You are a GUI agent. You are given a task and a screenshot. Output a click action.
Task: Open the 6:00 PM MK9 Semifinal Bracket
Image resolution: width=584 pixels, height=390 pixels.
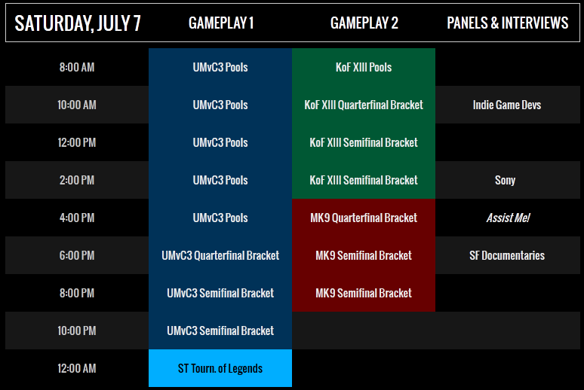[364, 255]
